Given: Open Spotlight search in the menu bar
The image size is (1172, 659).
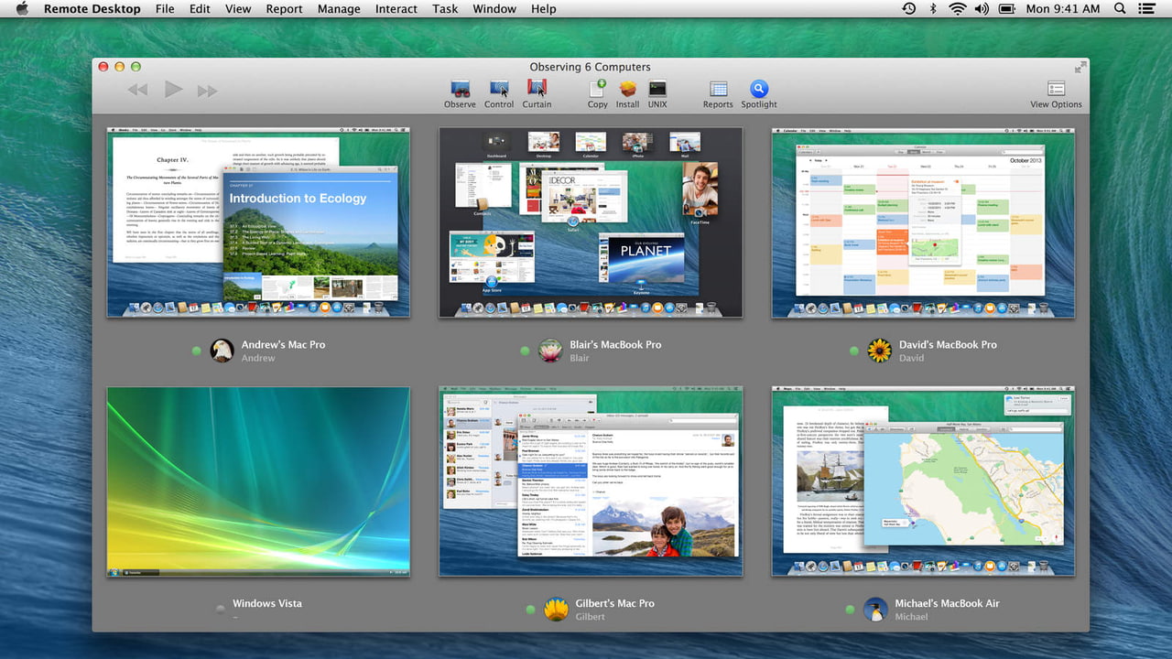Looking at the screenshot, I should tap(1120, 8).
